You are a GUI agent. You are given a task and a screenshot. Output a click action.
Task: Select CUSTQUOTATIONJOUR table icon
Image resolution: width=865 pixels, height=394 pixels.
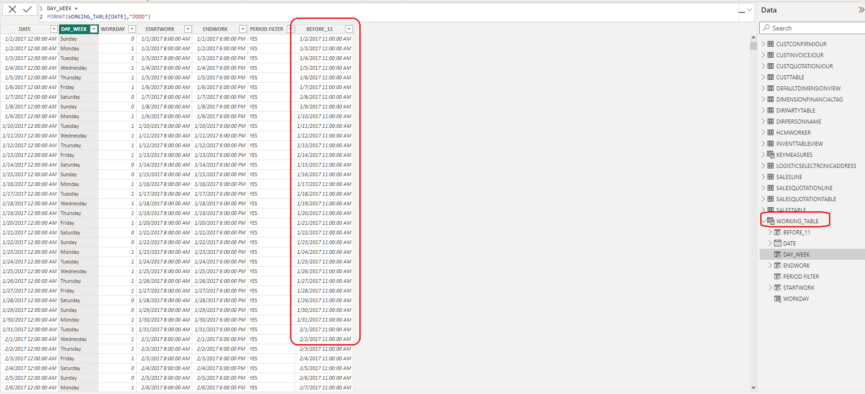pos(770,66)
